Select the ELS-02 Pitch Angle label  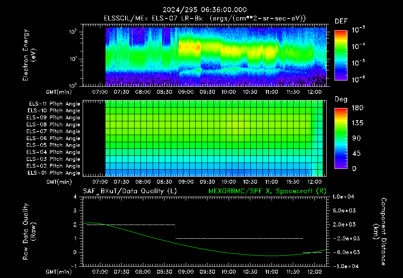53,166
